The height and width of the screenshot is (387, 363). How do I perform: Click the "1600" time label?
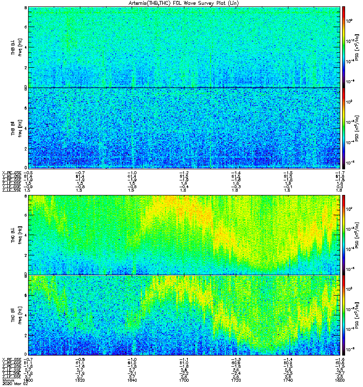pos(28,380)
